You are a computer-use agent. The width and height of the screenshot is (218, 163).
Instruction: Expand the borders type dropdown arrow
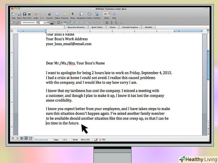point(61,23)
